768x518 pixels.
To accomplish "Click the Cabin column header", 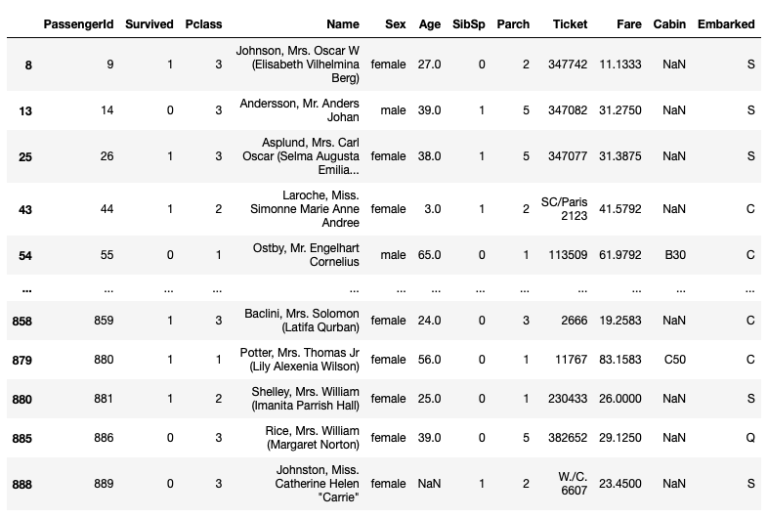I will click(669, 24).
